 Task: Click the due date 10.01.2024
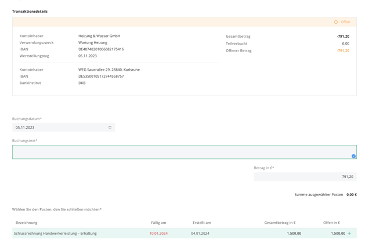click(158, 233)
